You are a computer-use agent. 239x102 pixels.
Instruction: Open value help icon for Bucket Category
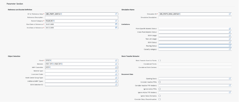pos(116,21)
